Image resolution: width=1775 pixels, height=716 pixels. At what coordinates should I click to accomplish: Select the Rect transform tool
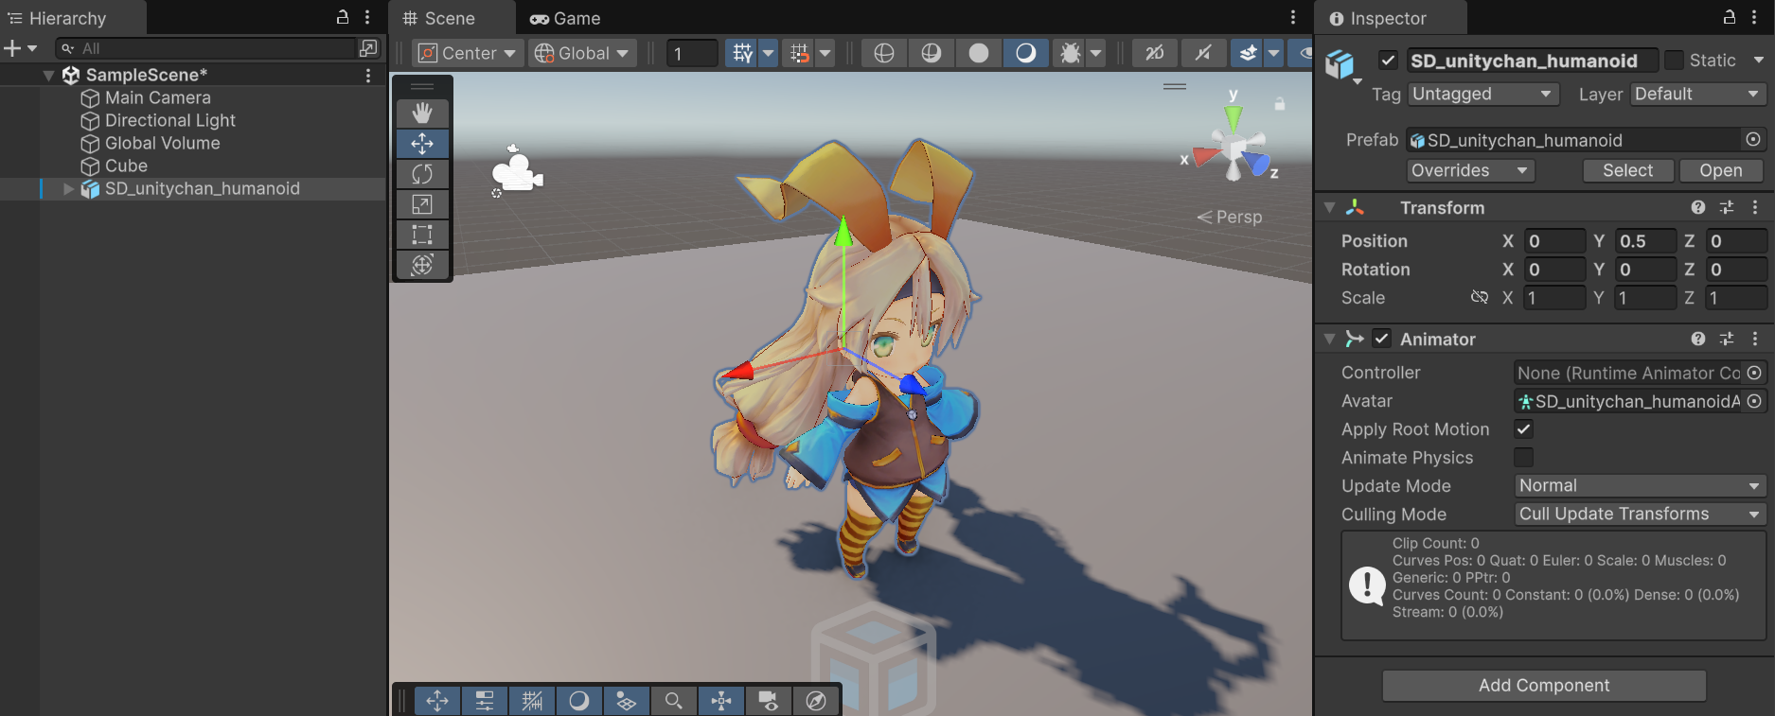tap(422, 235)
